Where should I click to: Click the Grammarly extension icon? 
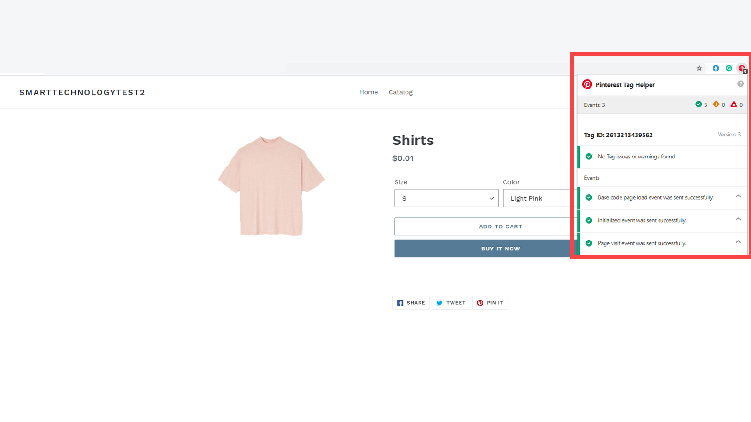(x=728, y=68)
